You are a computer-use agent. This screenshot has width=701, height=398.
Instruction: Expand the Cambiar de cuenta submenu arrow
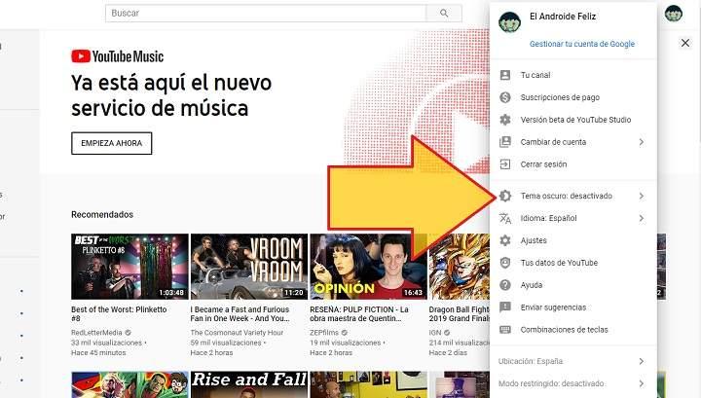(642, 142)
